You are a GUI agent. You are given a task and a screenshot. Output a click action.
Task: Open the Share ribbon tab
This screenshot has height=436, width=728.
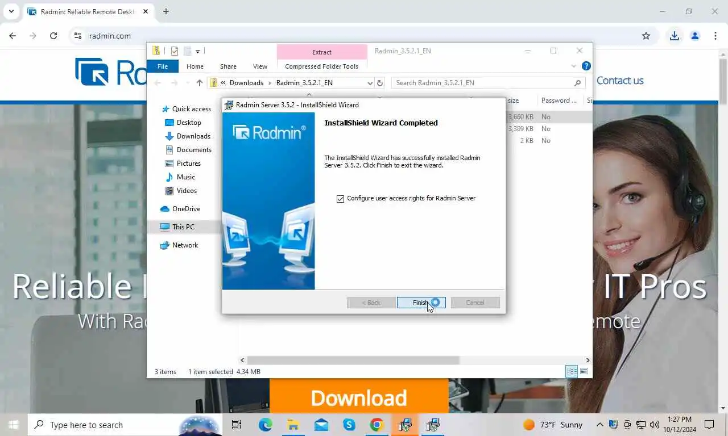coord(228,66)
